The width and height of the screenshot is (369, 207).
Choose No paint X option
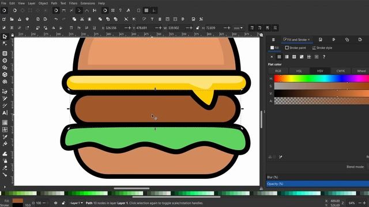coord(272,57)
